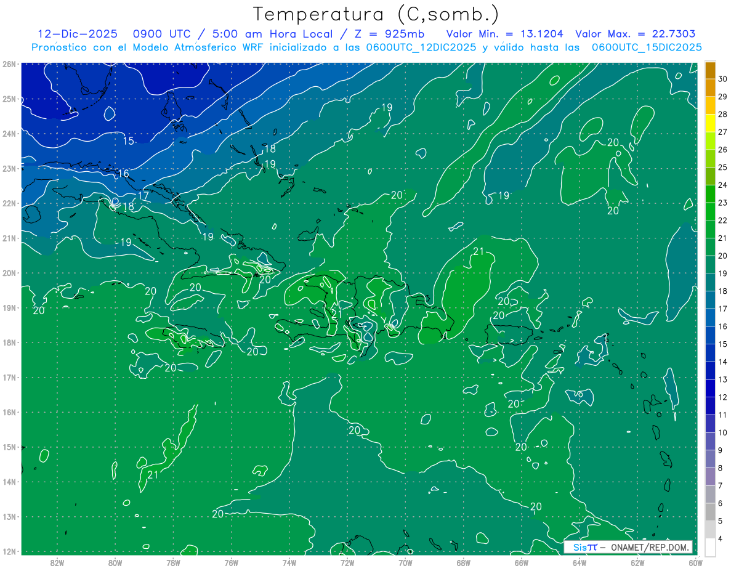Click the "72W" longitude axis label
739x571 pixels.
tap(347, 562)
